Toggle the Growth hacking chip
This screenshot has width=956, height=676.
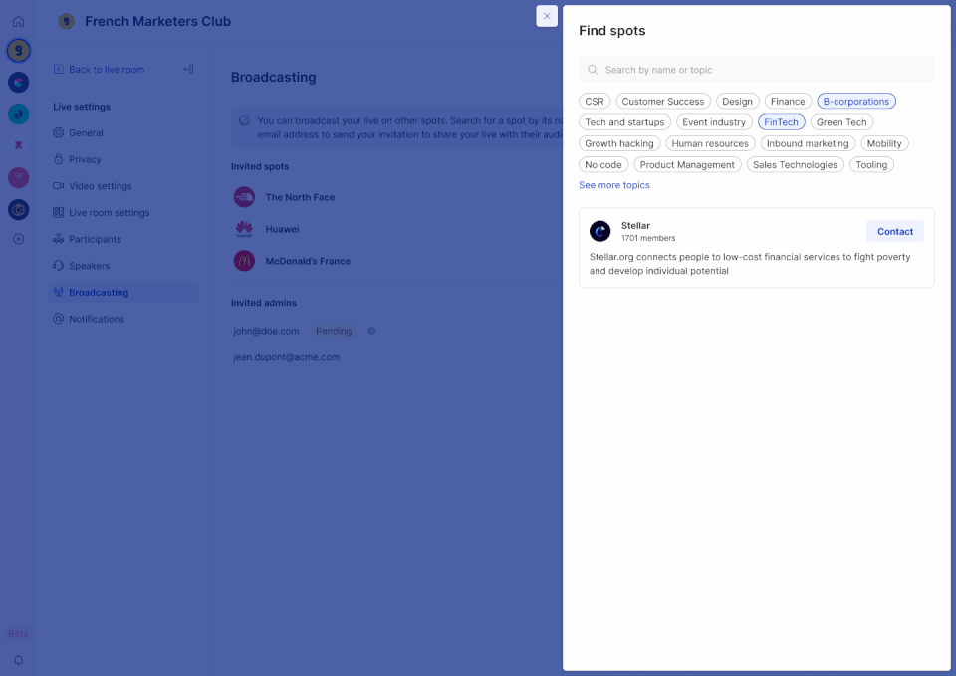[619, 143]
